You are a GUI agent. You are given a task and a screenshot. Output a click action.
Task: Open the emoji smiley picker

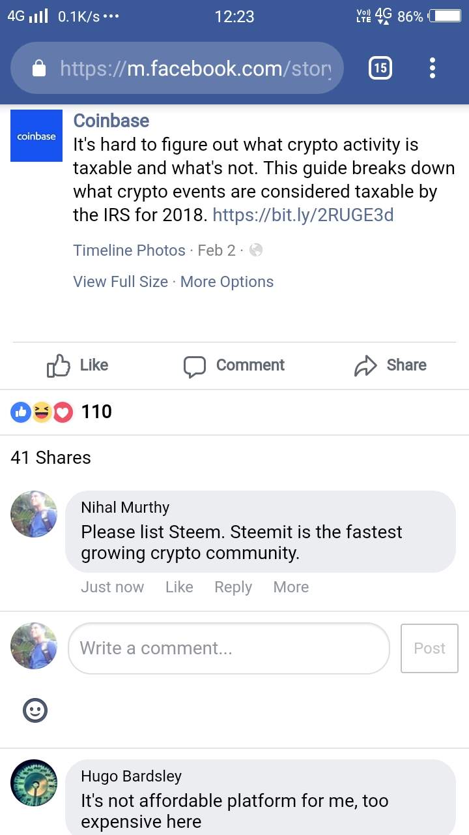pyautogui.click(x=35, y=710)
